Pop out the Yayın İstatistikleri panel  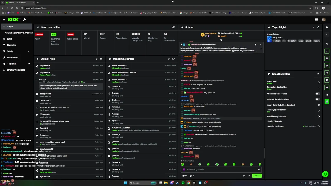point(174,27)
